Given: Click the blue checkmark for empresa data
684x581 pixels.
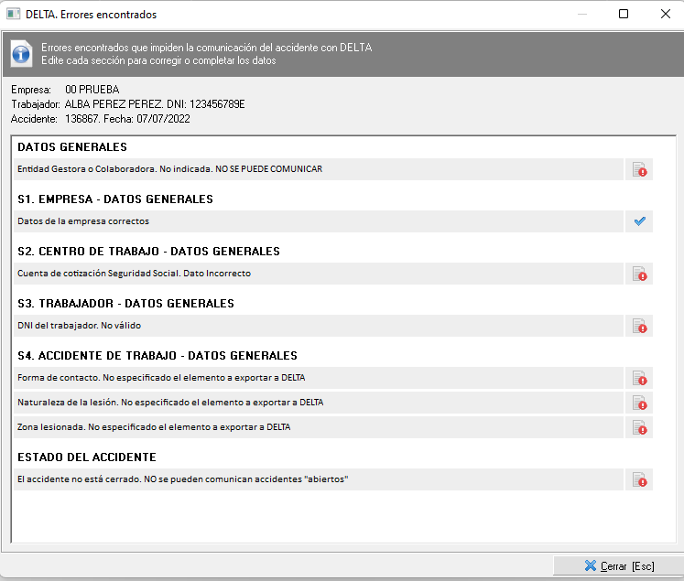Looking at the screenshot, I should tap(639, 221).
